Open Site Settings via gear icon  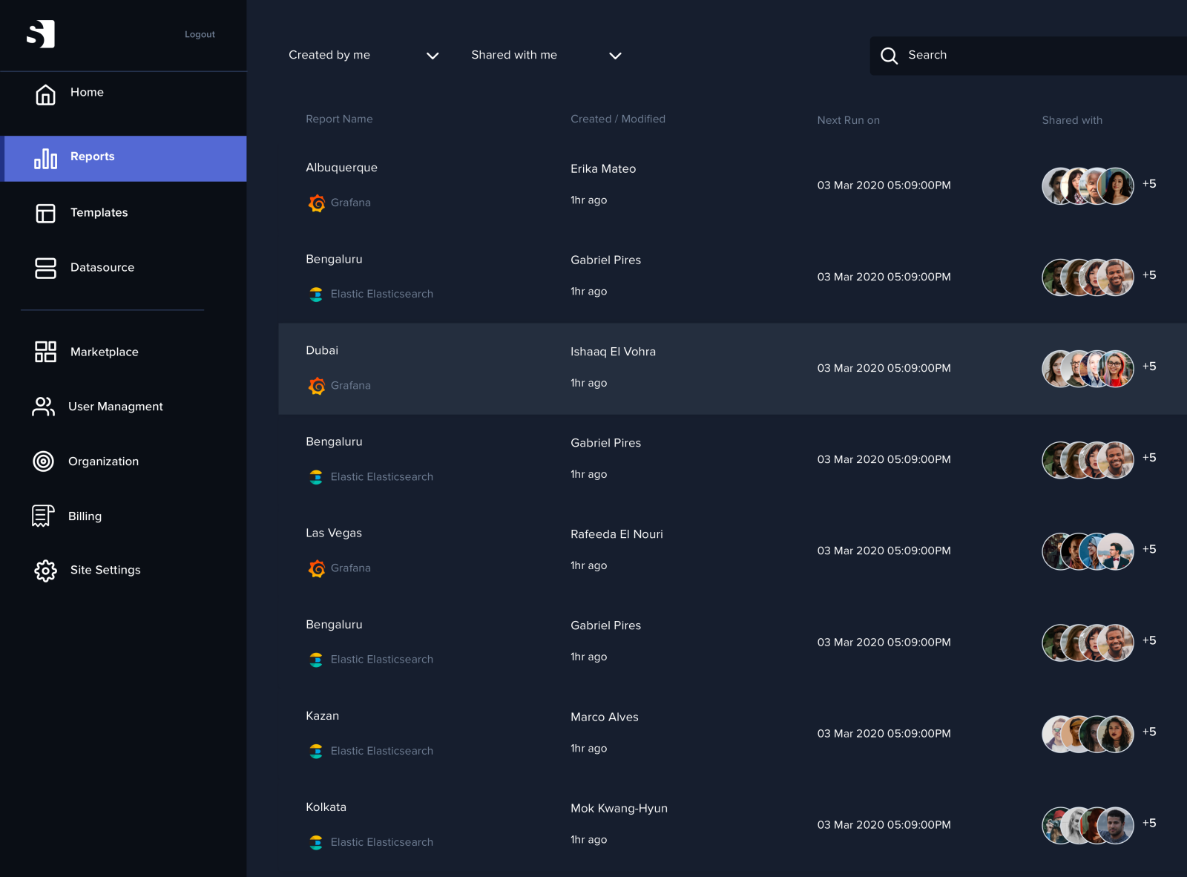(x=45, y=571)
